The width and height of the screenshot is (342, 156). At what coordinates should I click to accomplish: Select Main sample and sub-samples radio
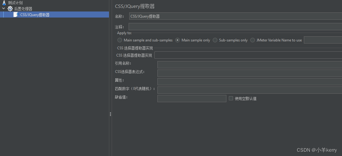tap(120, 40)
